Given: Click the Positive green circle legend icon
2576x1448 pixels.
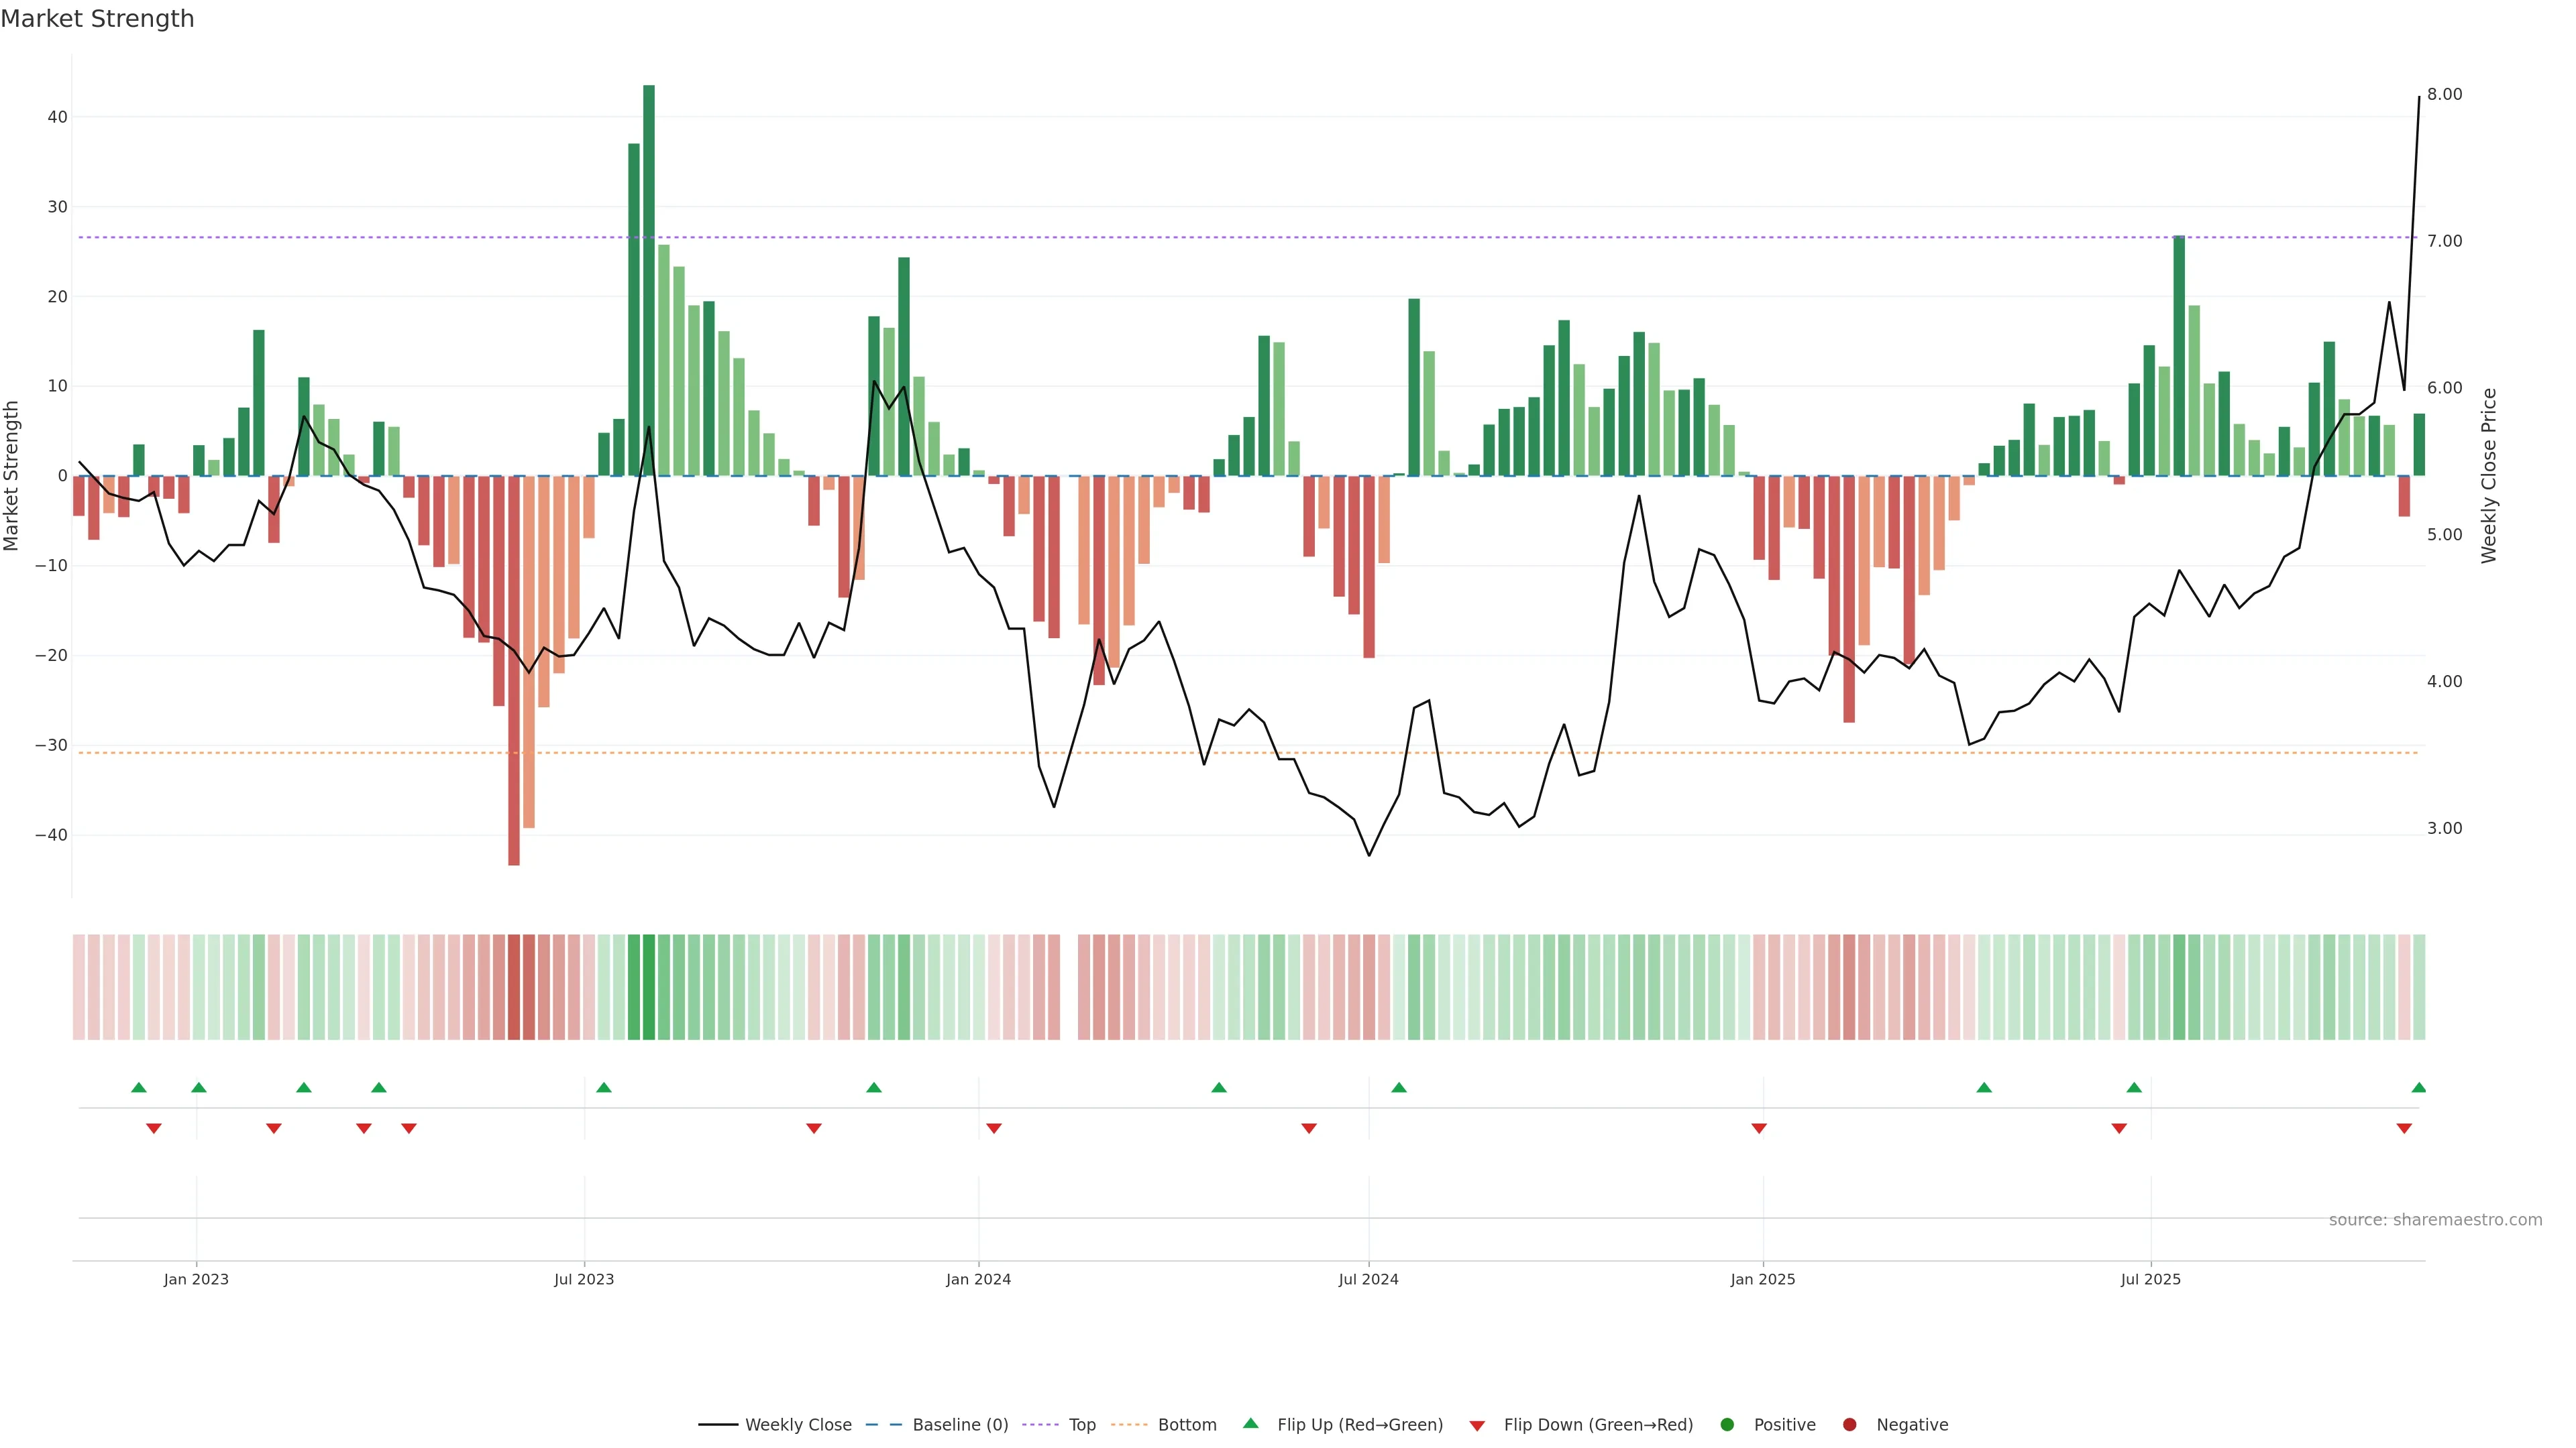Looking at the screenshot, I should coord(1726,1424).
